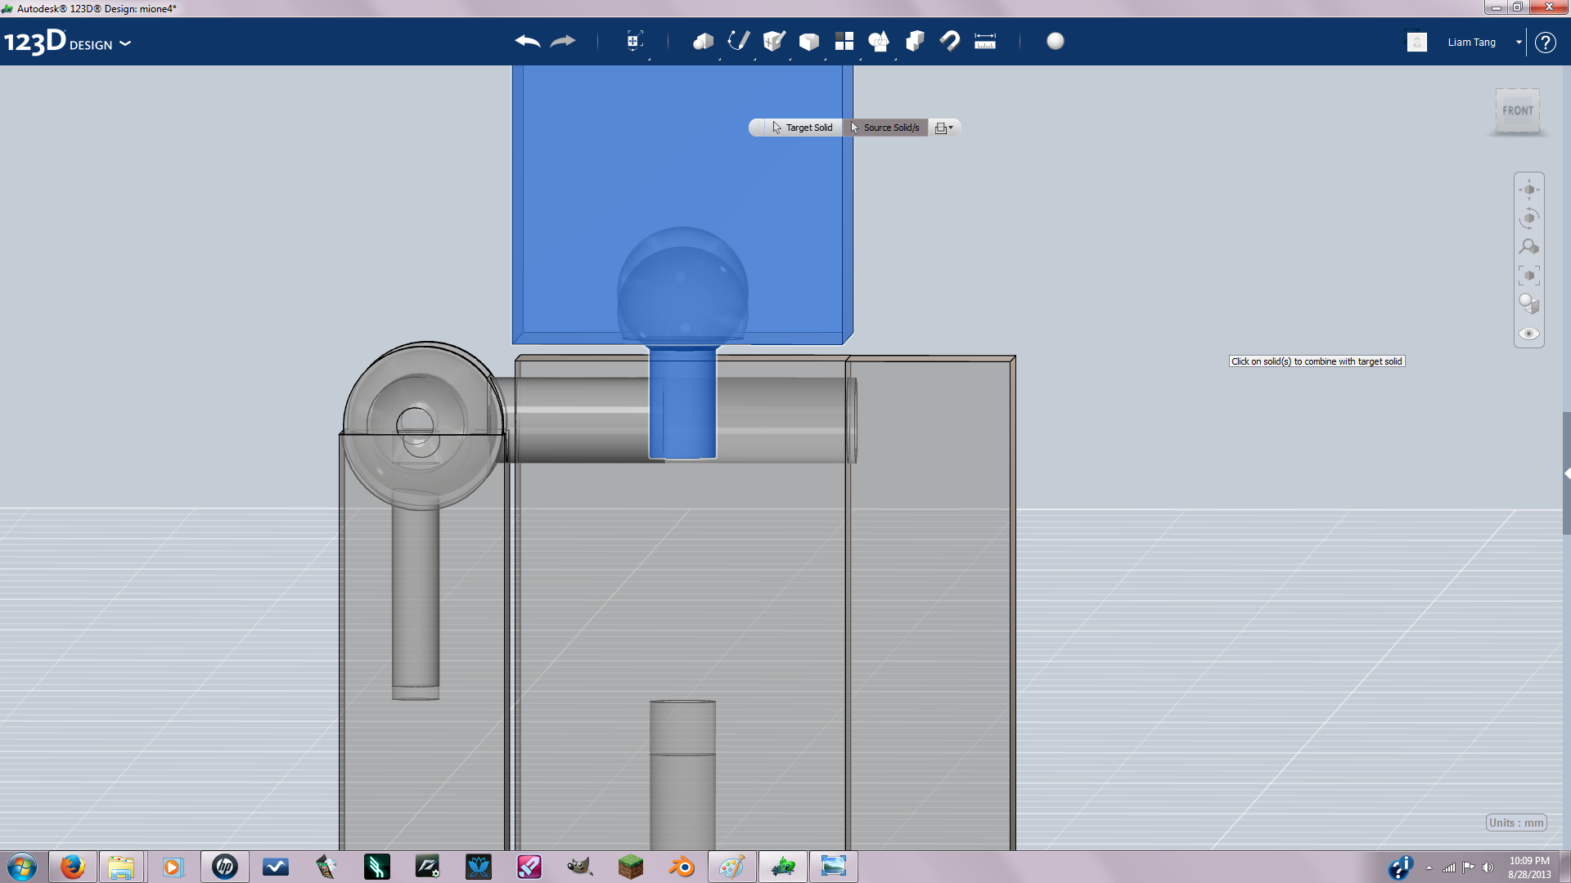The image size is (1571, 883).
Task: Select the Orbit navigation tool
Action: 1528,218
